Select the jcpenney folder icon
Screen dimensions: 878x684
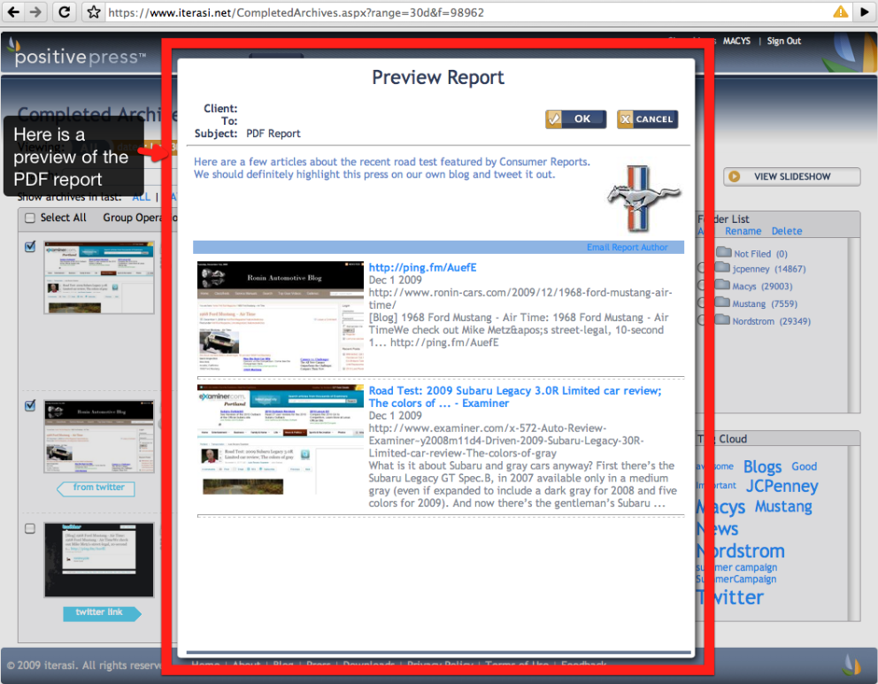tap(722, 267)
